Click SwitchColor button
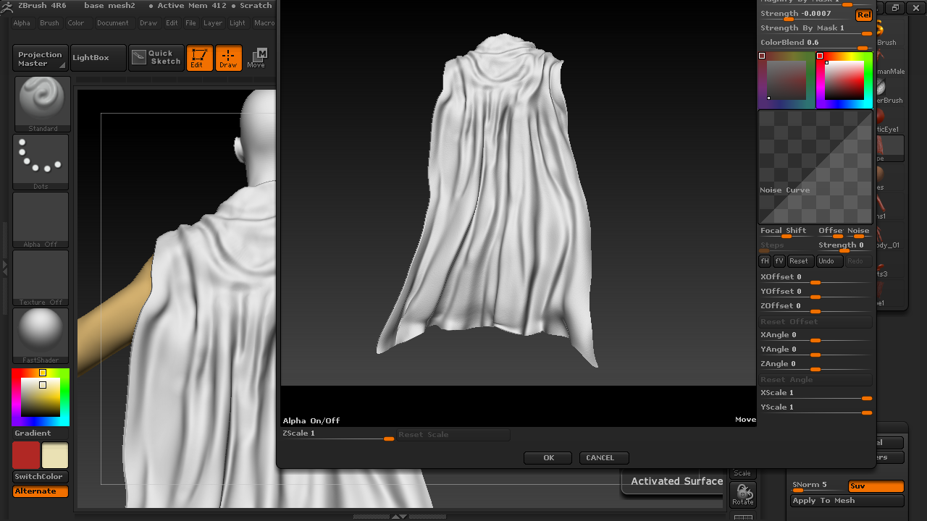The width and height of the screenshot is (927, 521). (x=41, y=477)
